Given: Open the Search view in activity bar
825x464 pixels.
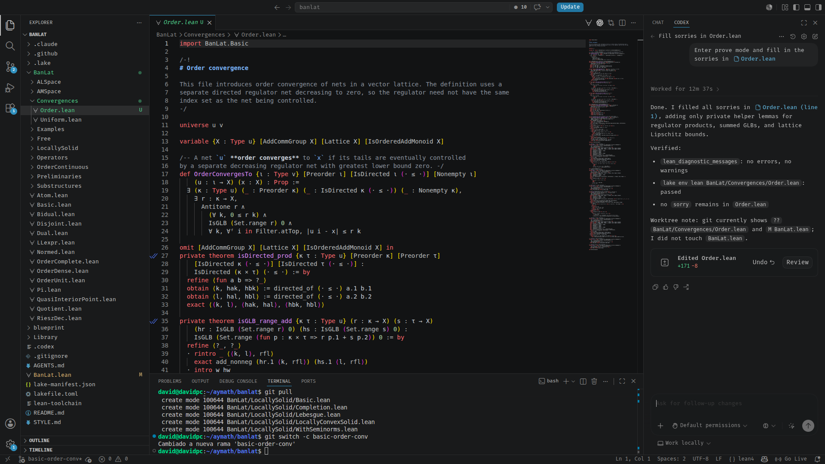Looking at the screenshot, I should (x=10, y=46).
